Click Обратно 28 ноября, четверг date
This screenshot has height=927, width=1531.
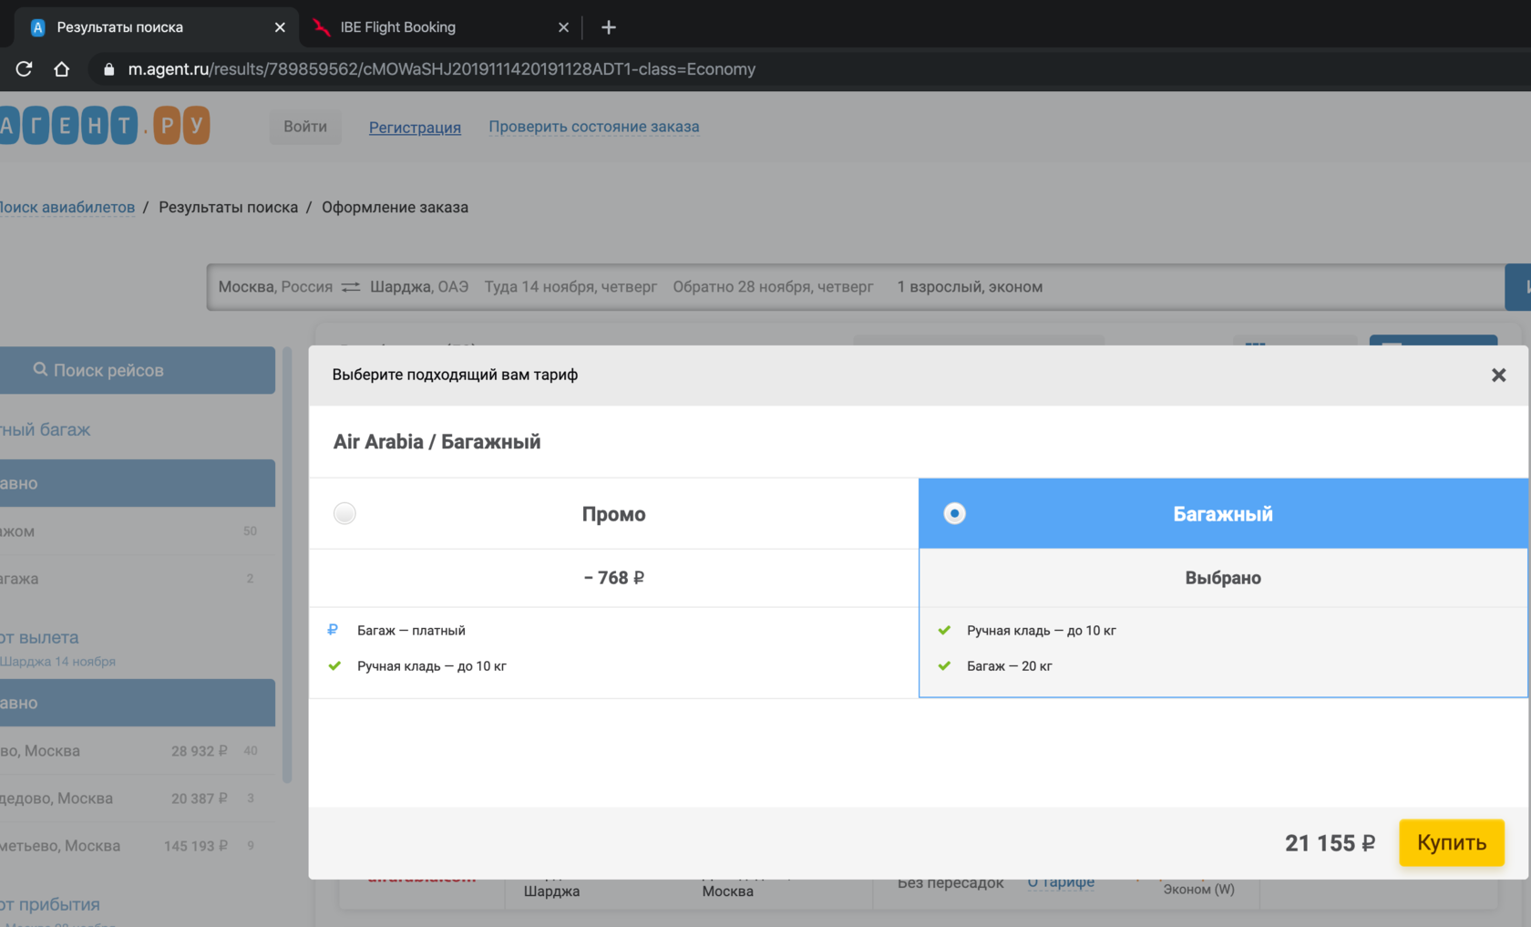point(773,287)
